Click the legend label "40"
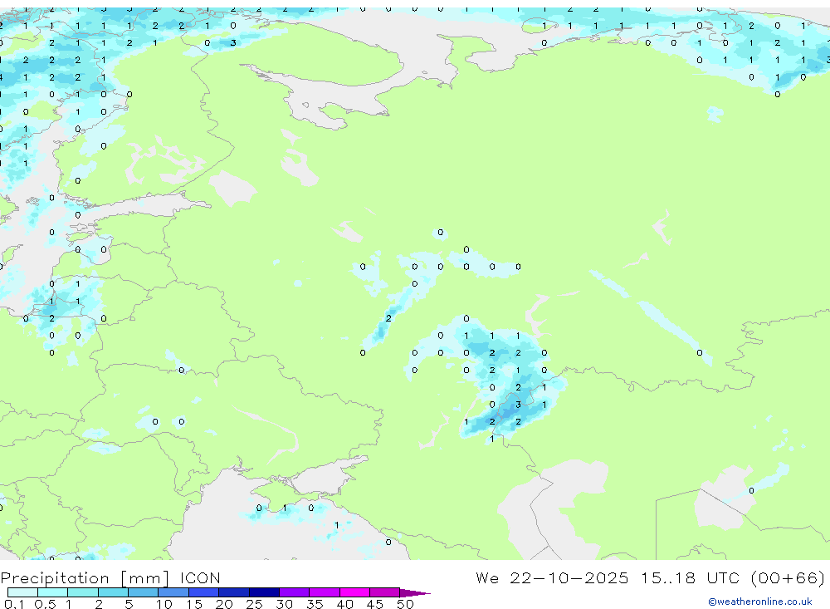 tap(344, 604)
